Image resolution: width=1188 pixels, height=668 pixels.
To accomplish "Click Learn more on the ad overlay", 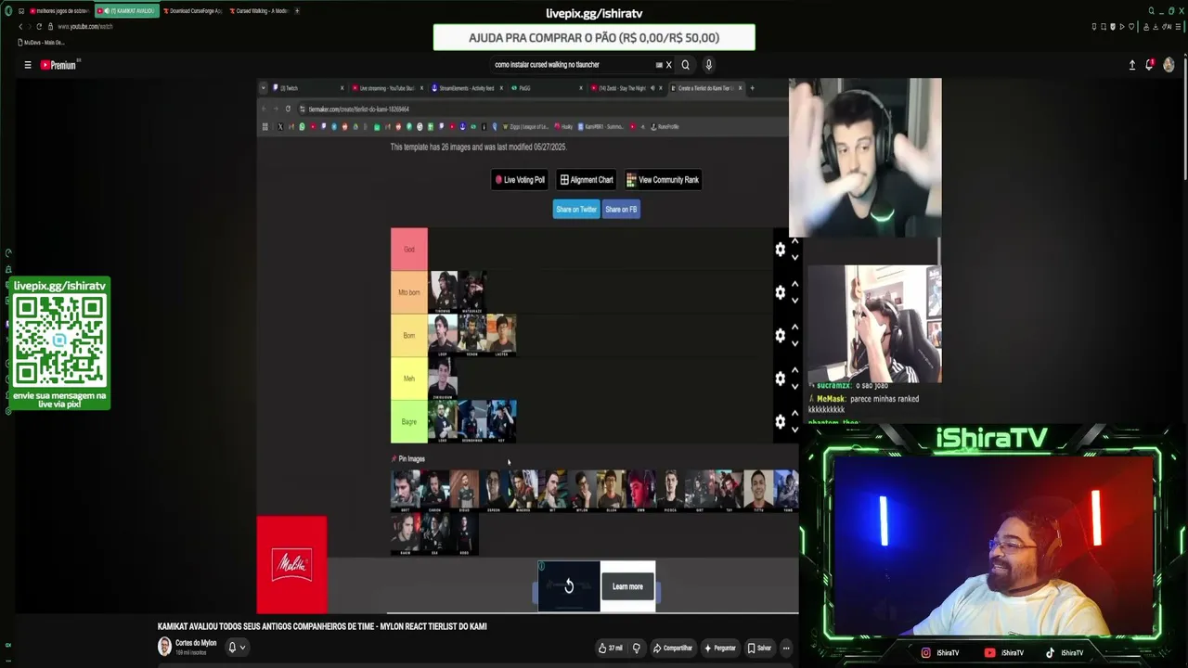I will click(x=627, y=586).
